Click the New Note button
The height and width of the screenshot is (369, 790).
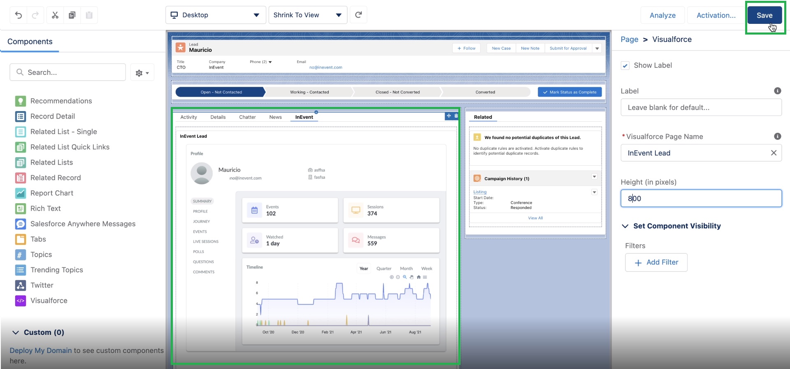(530, 48)
